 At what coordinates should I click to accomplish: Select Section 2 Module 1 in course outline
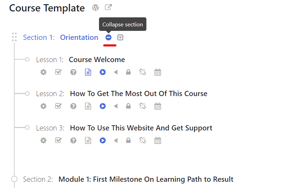point(146,179)
